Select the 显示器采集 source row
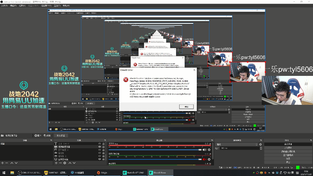This screenshot has height=176, width=313. [80, 159]
